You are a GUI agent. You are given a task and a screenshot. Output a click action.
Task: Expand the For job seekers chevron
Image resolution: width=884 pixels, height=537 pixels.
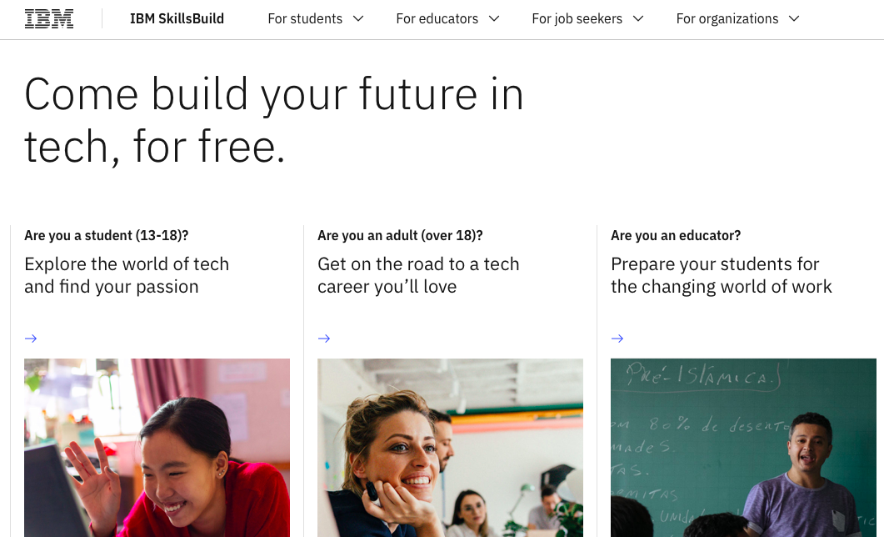638,18
